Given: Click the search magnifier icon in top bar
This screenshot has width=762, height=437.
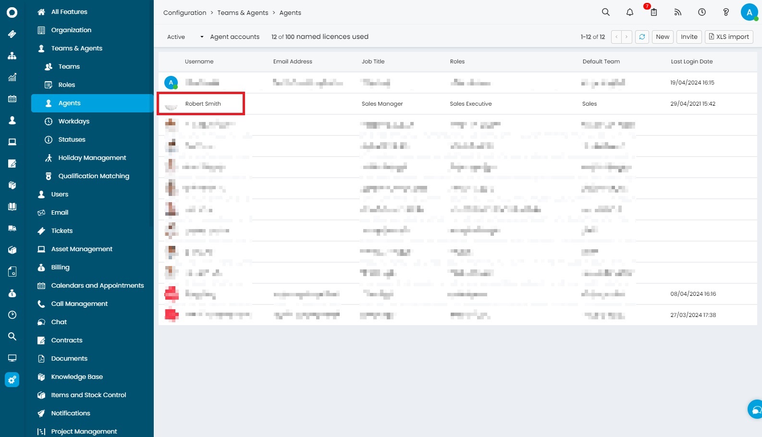Looking at the screenshot, I should [605, 12].
